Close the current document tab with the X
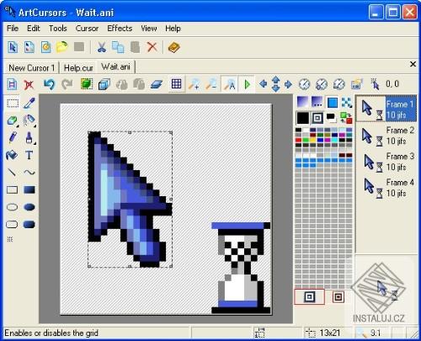421x341 pixels. [413, 64]
